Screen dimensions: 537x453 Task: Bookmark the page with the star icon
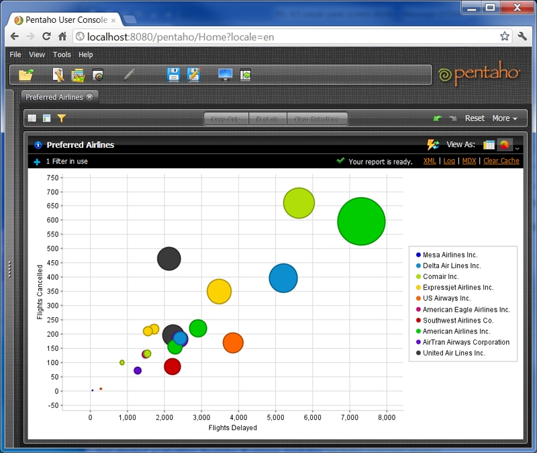tap(505, 36)
